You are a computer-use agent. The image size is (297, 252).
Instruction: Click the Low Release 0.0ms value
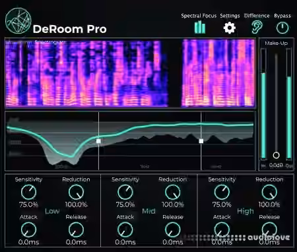coord(76,242)
